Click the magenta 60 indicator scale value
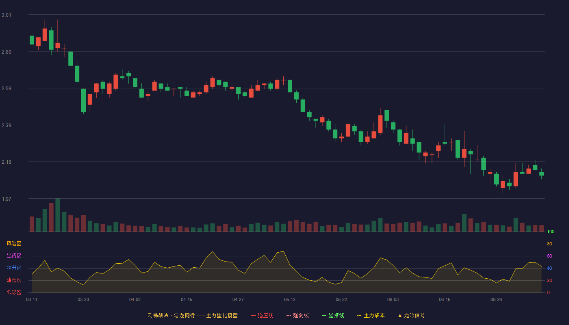Viewport: 569px width, 325px height. pos(549,256)
